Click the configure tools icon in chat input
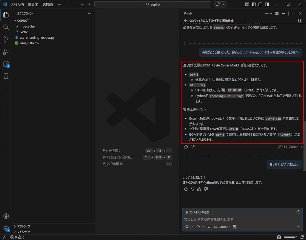Viewport: 306px width, 240px height. [235, 227]
